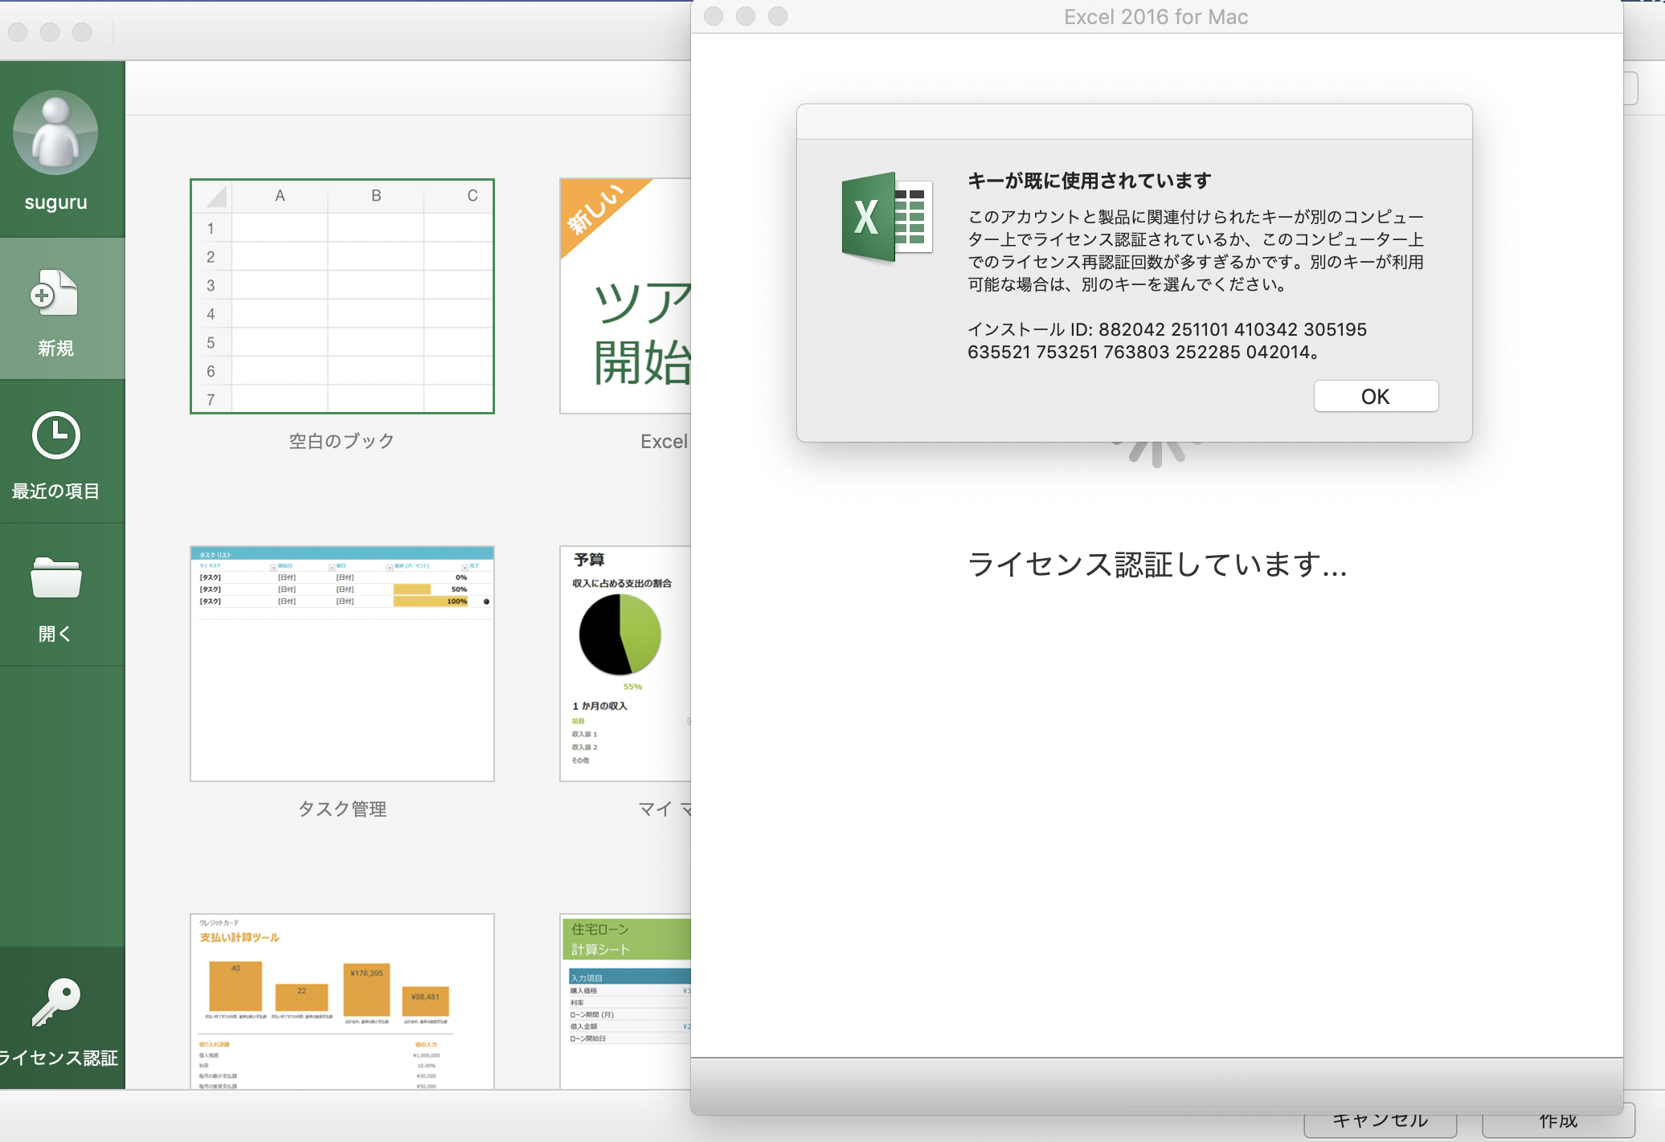Click the Excel 2016 for Mac title bar
1665x1142 pixels.
pyautogui.click(x=1156, y=17)
